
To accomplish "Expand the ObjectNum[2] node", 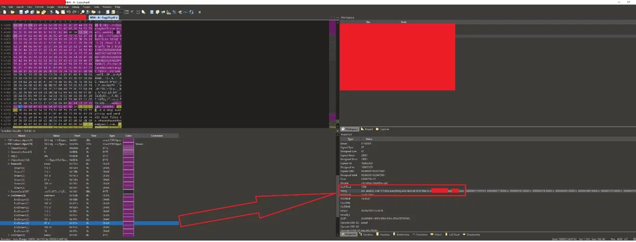I will (9, 148).
